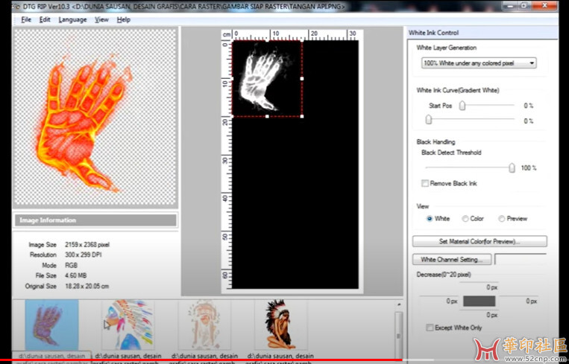Screen dimensions: 569x364
Task: Click the DTG RIP title bar app icon
Action: click(x=15, y=6)
